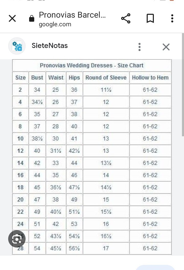Tap the Google Lens search icon

(17, 239)
